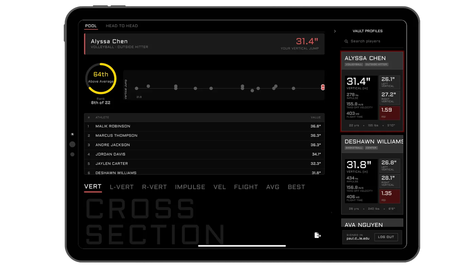Click the Jaylen Carter row
This screenshot has height=268, width=476.
(x=204, y=164)
